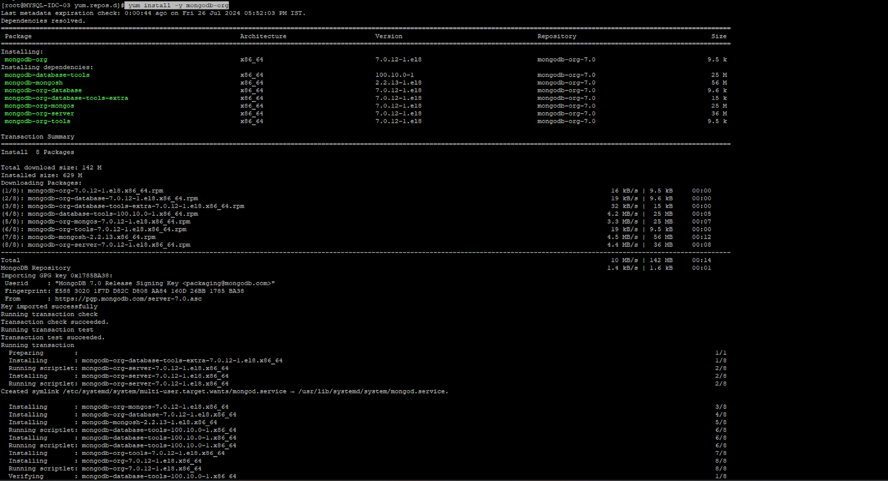Select green 'mongodb-org-database' package name
Screen dimensions: 888x481
coord(43,90)
